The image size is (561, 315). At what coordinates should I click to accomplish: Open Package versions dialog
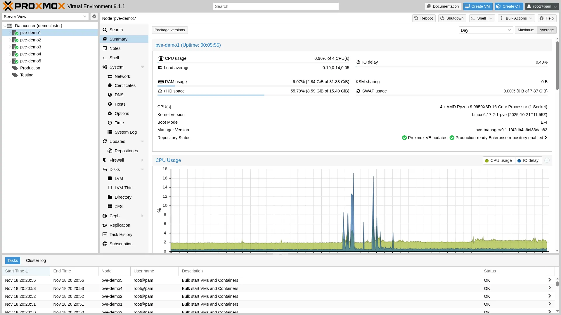(169, 30)
